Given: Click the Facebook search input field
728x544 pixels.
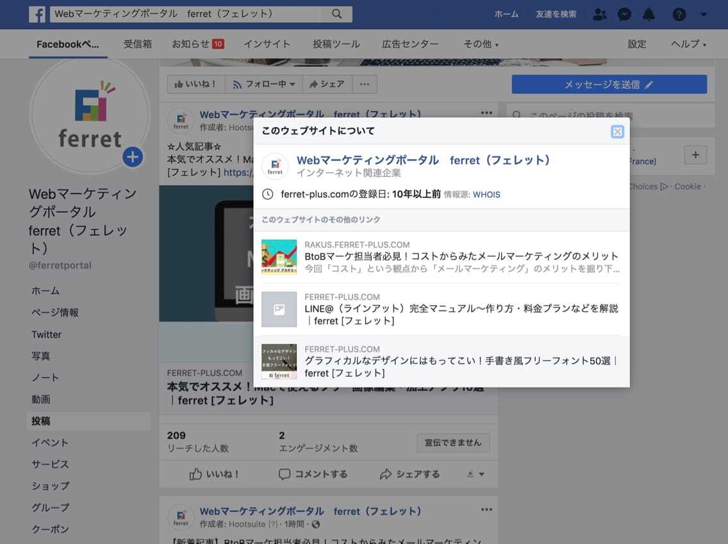Looking at the screenshot, I should pyautogui.click(x=186, y=14).
